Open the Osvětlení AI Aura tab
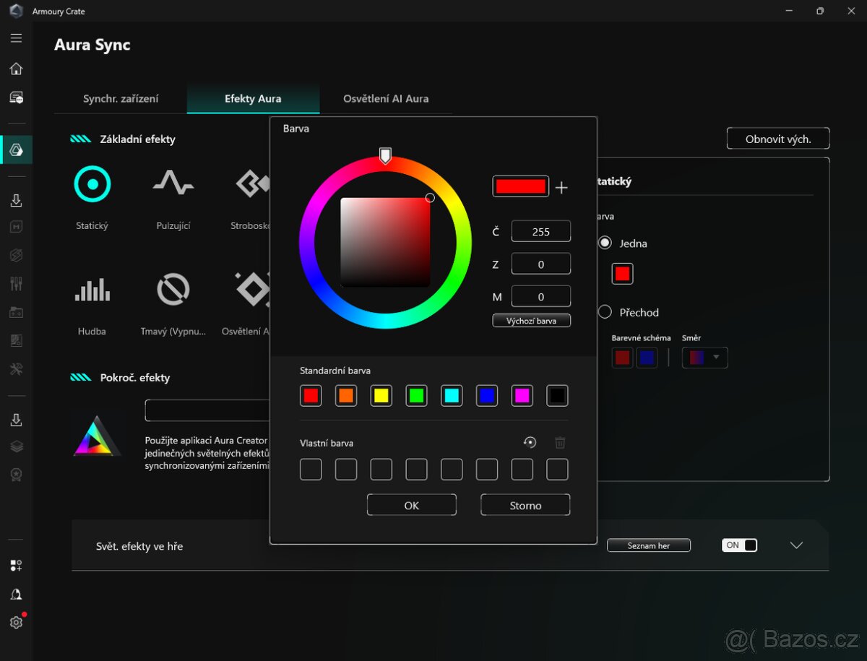Screen dimensions: 867x661 tap(386, 98)
